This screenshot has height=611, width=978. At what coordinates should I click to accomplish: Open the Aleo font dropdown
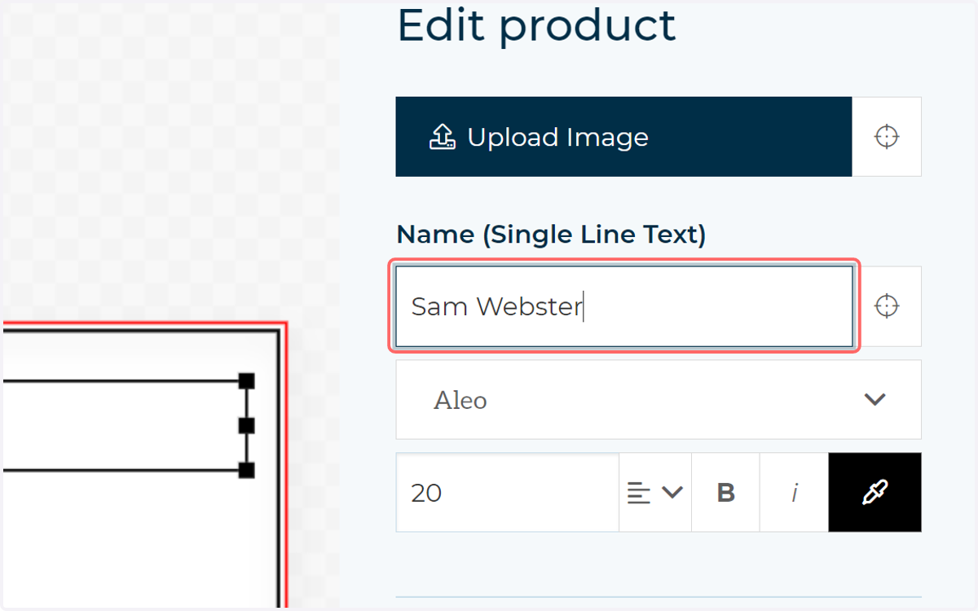pyautogui.click(x=659, y=400)
